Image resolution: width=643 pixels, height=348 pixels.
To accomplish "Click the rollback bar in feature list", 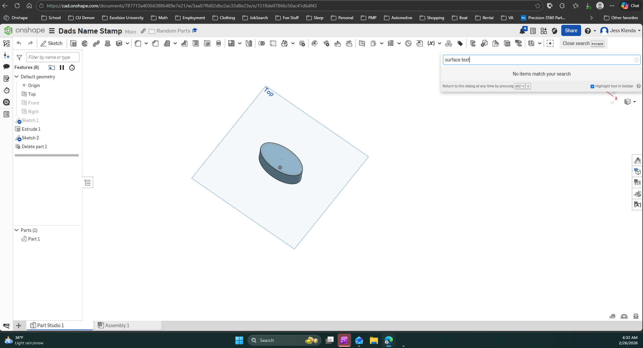I will tap(47, 155).
